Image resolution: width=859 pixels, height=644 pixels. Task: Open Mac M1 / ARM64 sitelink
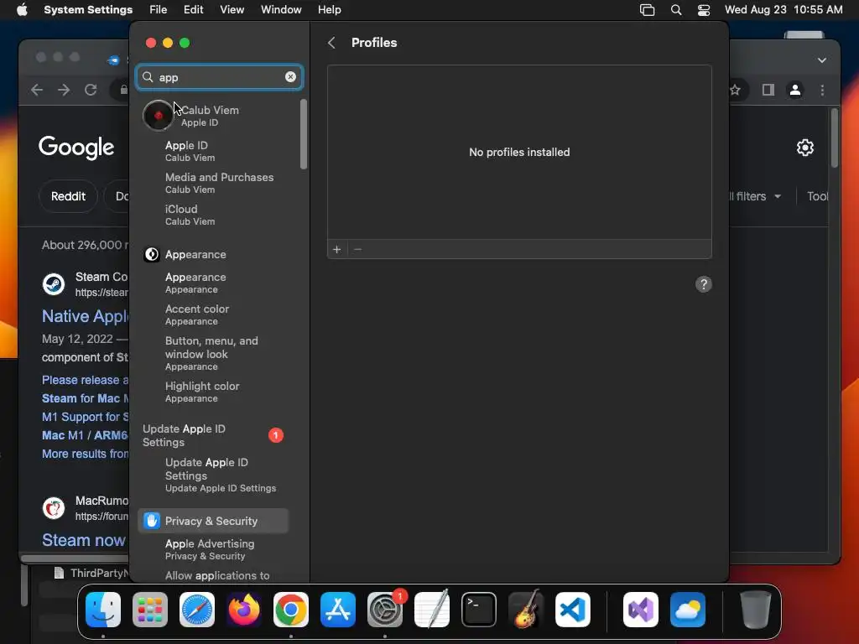85,435
